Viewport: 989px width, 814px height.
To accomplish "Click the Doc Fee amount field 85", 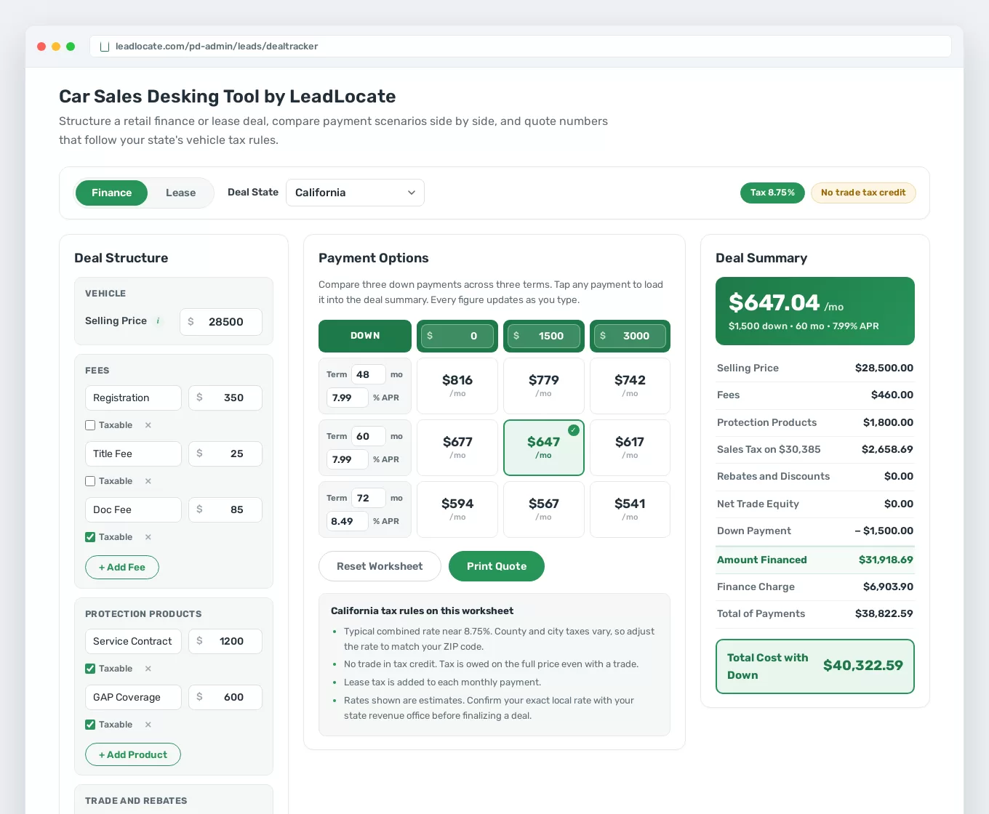I will point(225,509).
